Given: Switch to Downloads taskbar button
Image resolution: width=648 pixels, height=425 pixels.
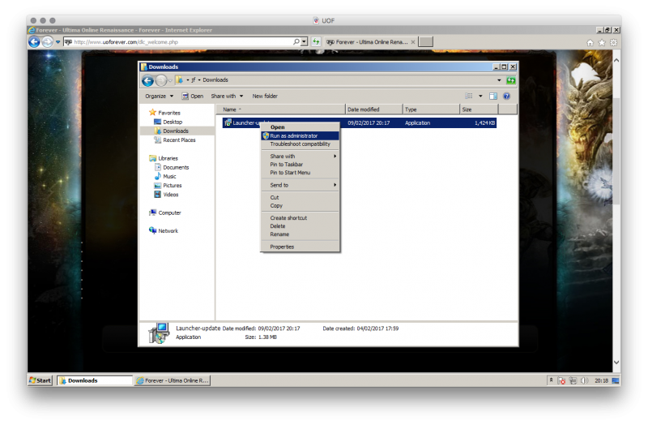Looking at the screenshot, I should pyautogui.click(x=95, y=380).
